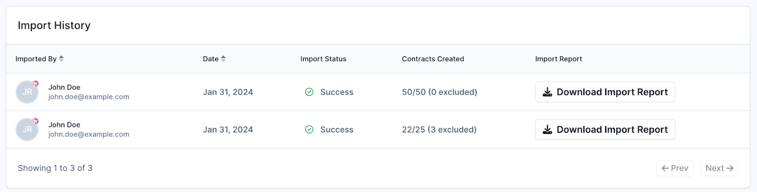Click green success checkmark in second row
The width and height of the screenshot is (757, 192).
tap(309, 130)
